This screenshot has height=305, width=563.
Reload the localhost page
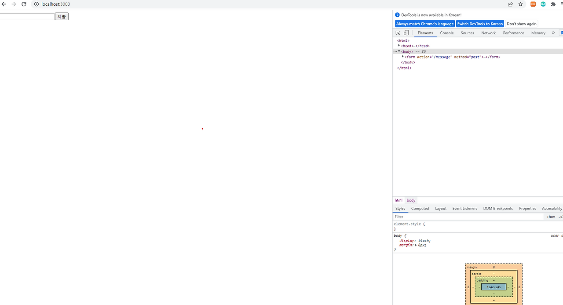point(24,4)
